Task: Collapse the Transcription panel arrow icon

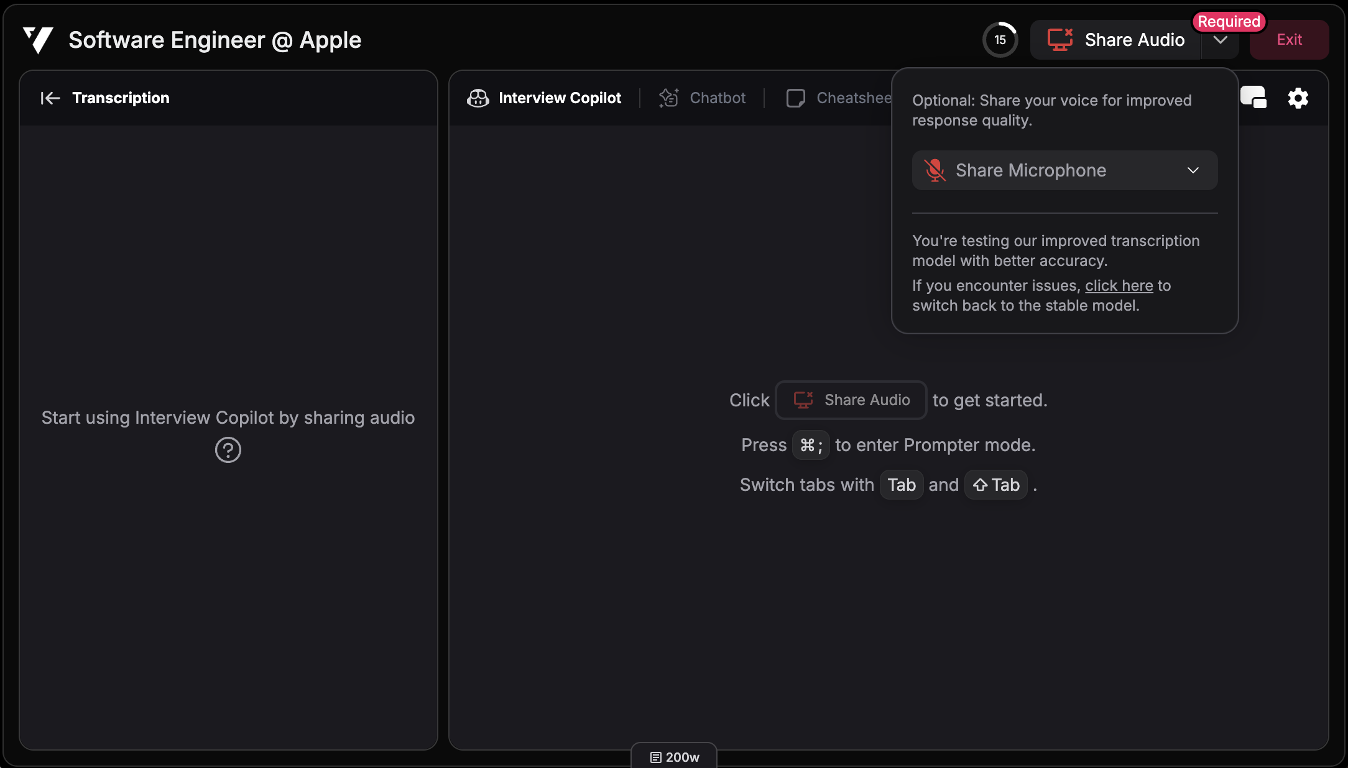Action: coord(50,98)
